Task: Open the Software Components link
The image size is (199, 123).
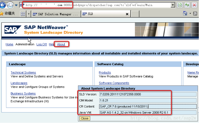Action: click(114, 83)
